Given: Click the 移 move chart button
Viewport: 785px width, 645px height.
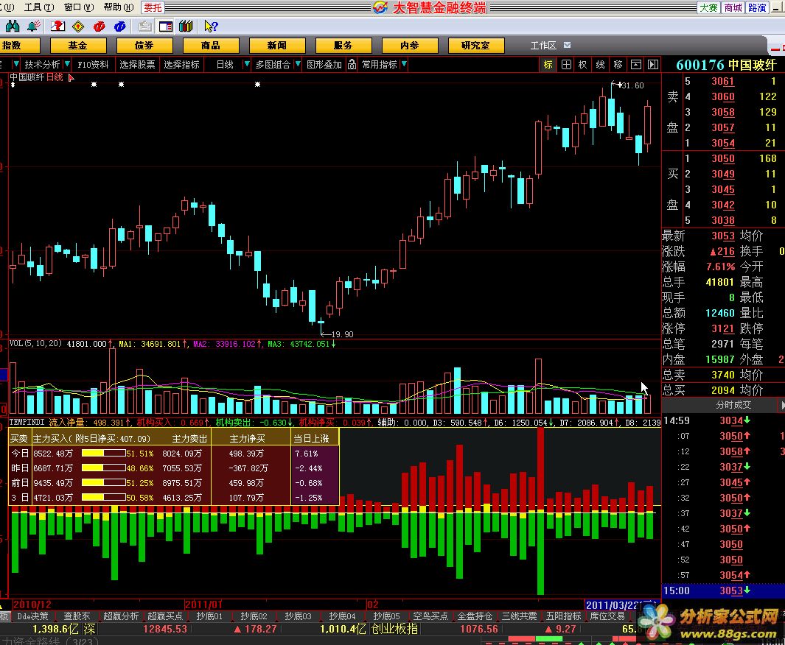Looking at the screenshot, I should pos(618,65).
